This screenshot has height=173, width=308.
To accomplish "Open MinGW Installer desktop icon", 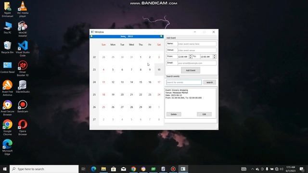I will 23,29.
